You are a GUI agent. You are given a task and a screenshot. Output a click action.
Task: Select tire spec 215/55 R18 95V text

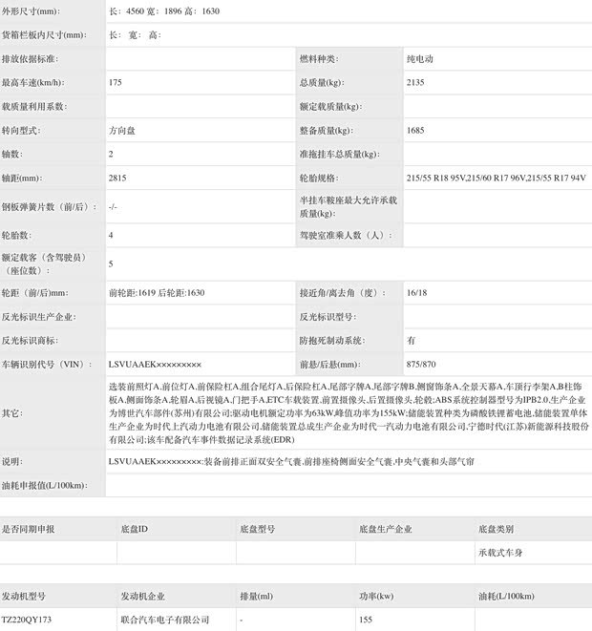click(435, 178)
